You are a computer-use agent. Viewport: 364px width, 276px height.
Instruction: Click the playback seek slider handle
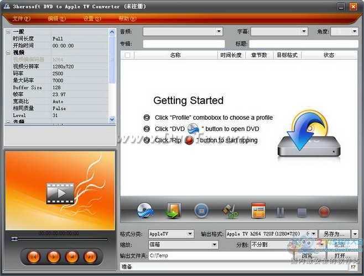14,238
